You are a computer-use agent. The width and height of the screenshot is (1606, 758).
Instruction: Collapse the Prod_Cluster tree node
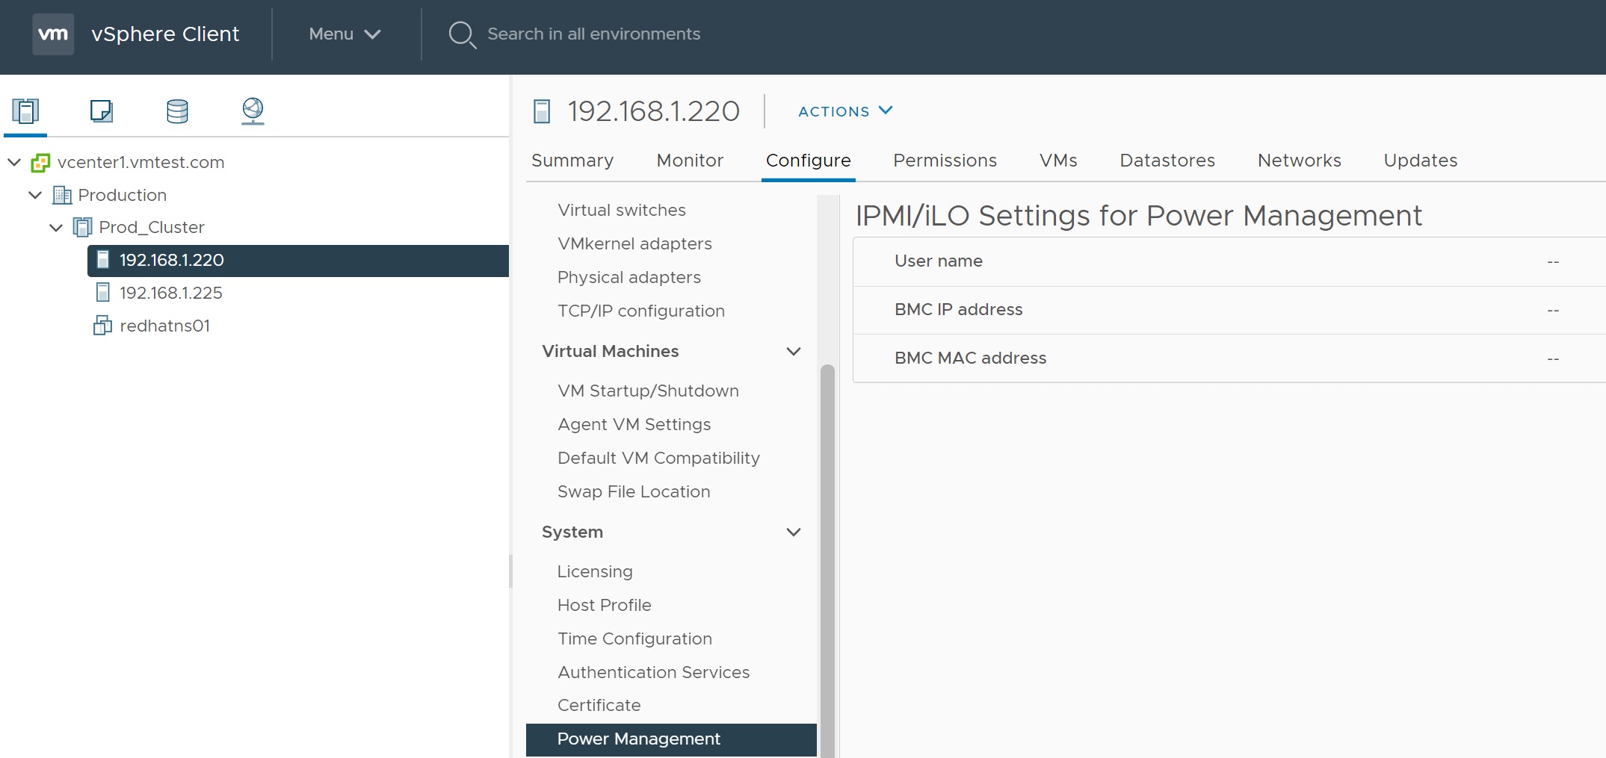click(56, 227)
